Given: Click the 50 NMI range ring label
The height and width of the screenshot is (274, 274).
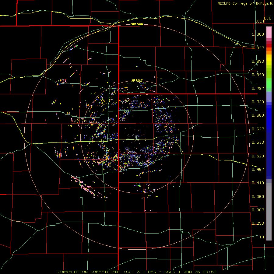Looking at the screenshot, I should point(137,80).
